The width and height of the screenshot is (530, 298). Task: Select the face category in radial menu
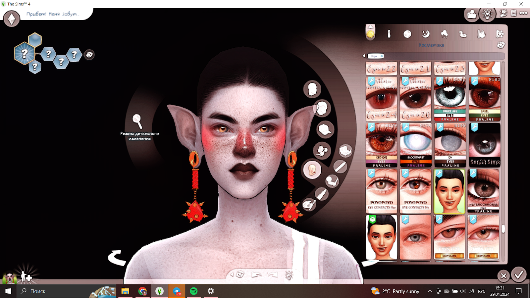[312, 89]
